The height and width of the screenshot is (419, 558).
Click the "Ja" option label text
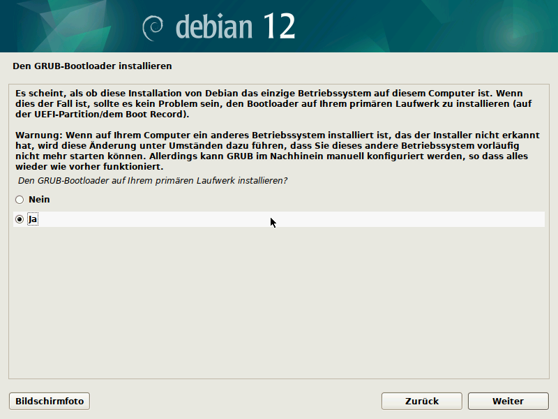click(33, 219)
